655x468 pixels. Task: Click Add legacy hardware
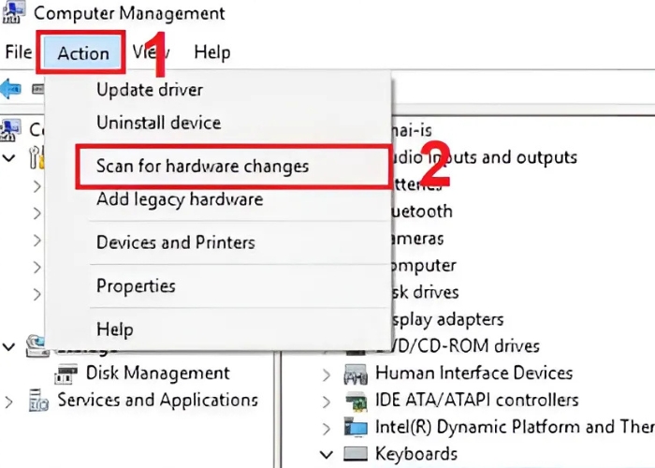point(180,199)
